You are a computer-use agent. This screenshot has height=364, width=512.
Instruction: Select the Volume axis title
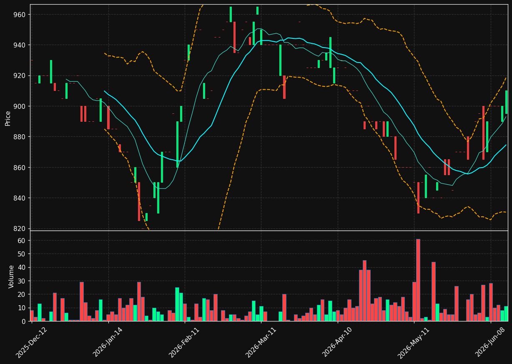point(11,276)
